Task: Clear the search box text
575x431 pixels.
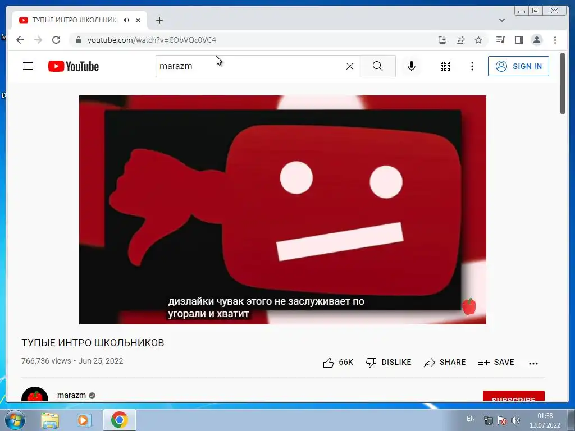Action: tap(350, 66)
